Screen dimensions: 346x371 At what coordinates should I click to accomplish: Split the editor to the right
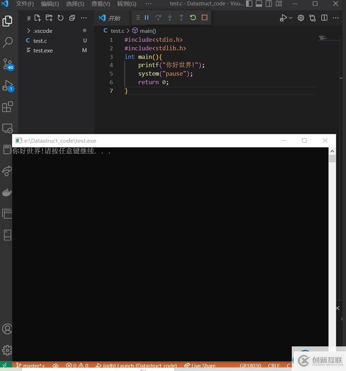click(x=324, y=18)
